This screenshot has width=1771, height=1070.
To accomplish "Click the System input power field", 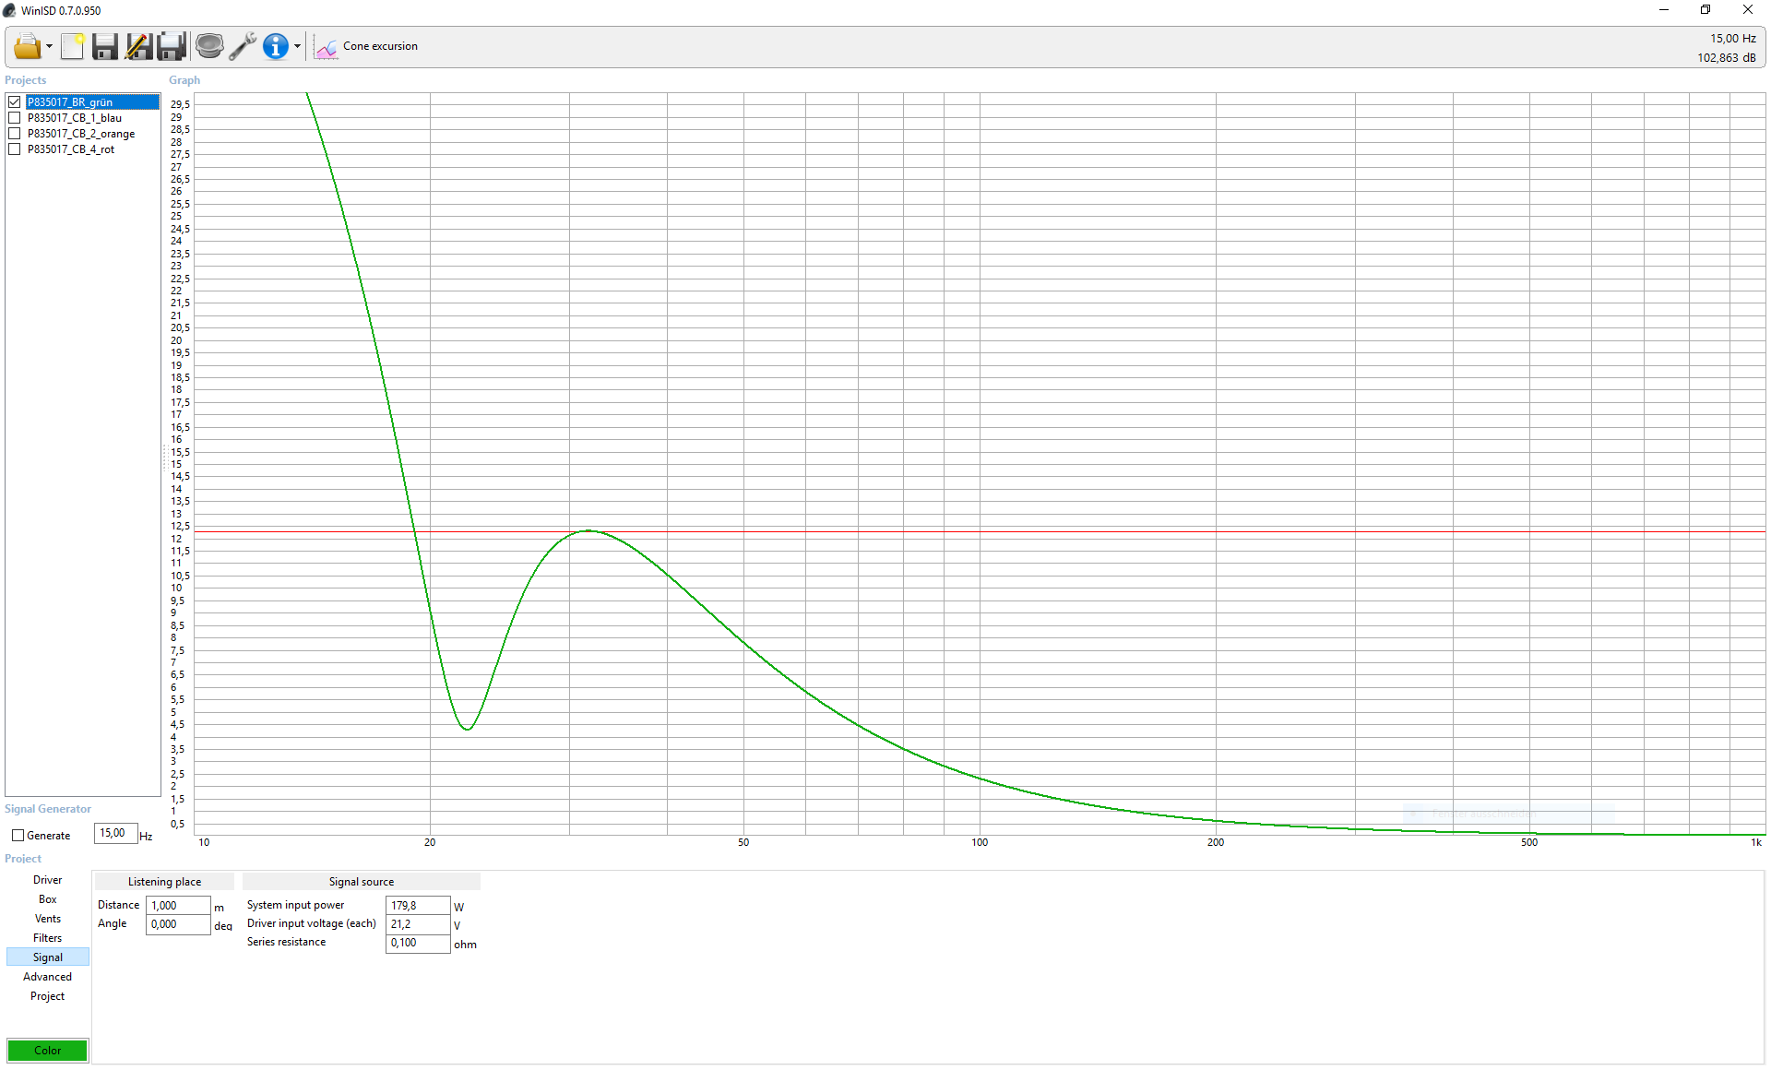I will 417,906.
